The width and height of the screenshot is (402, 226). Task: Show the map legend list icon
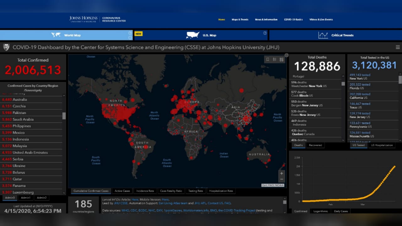[x=274, y=59]
